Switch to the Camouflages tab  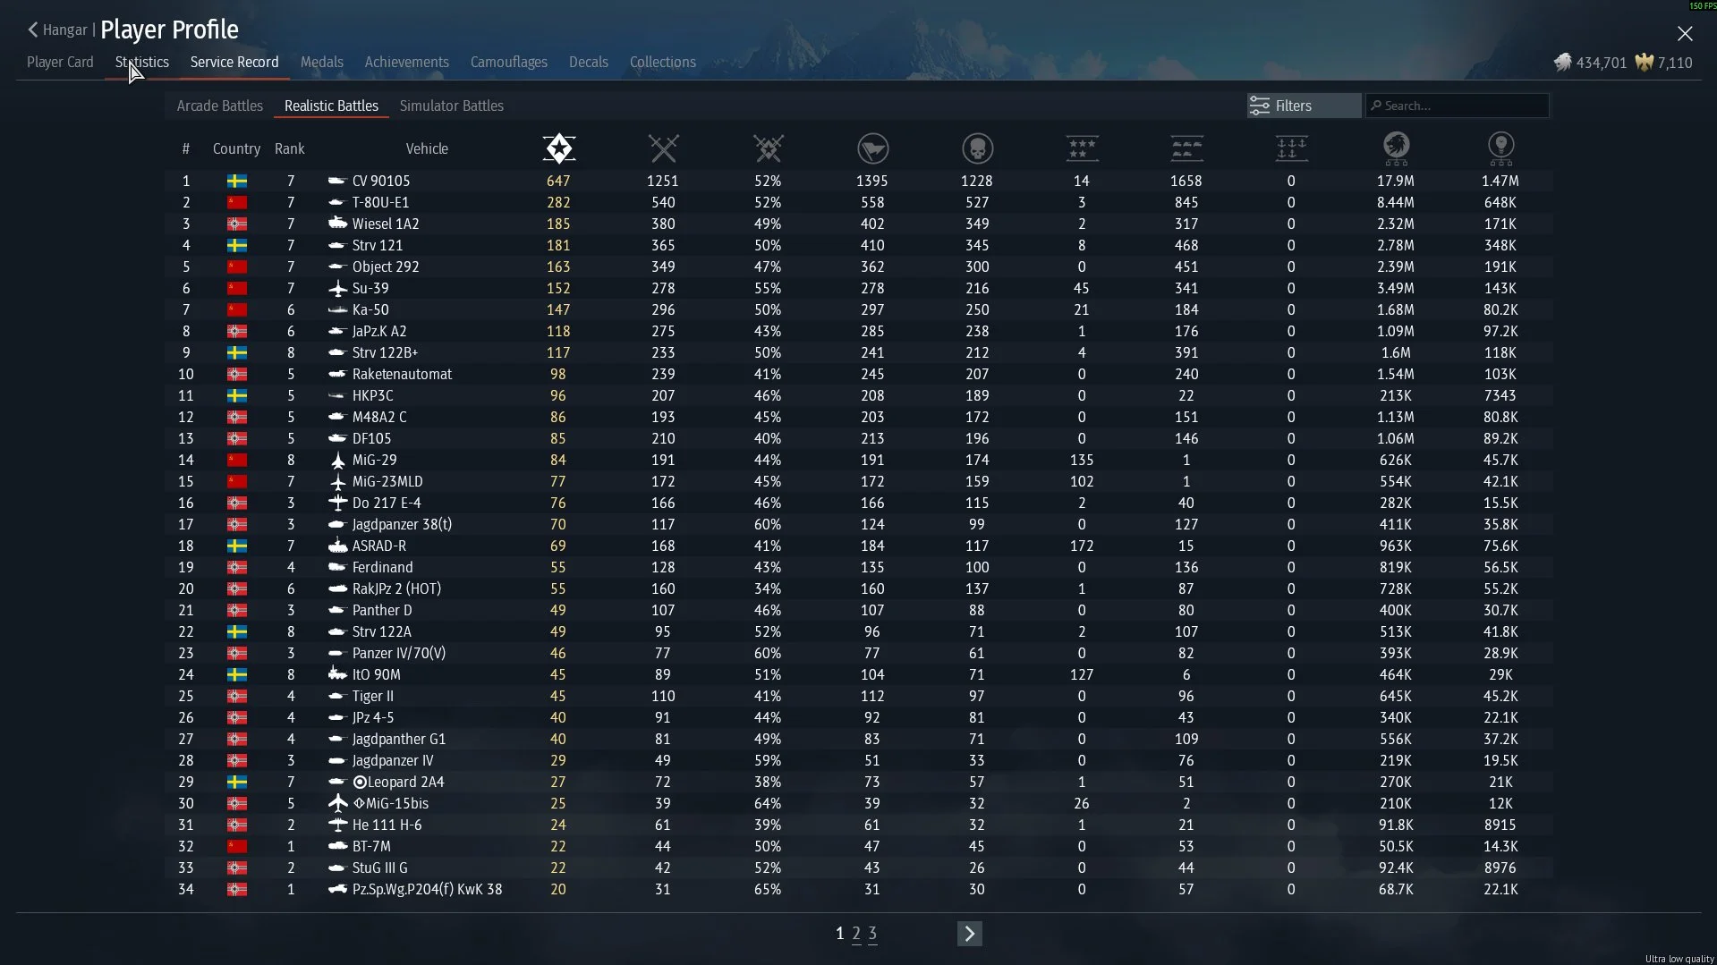click(509, 62)
